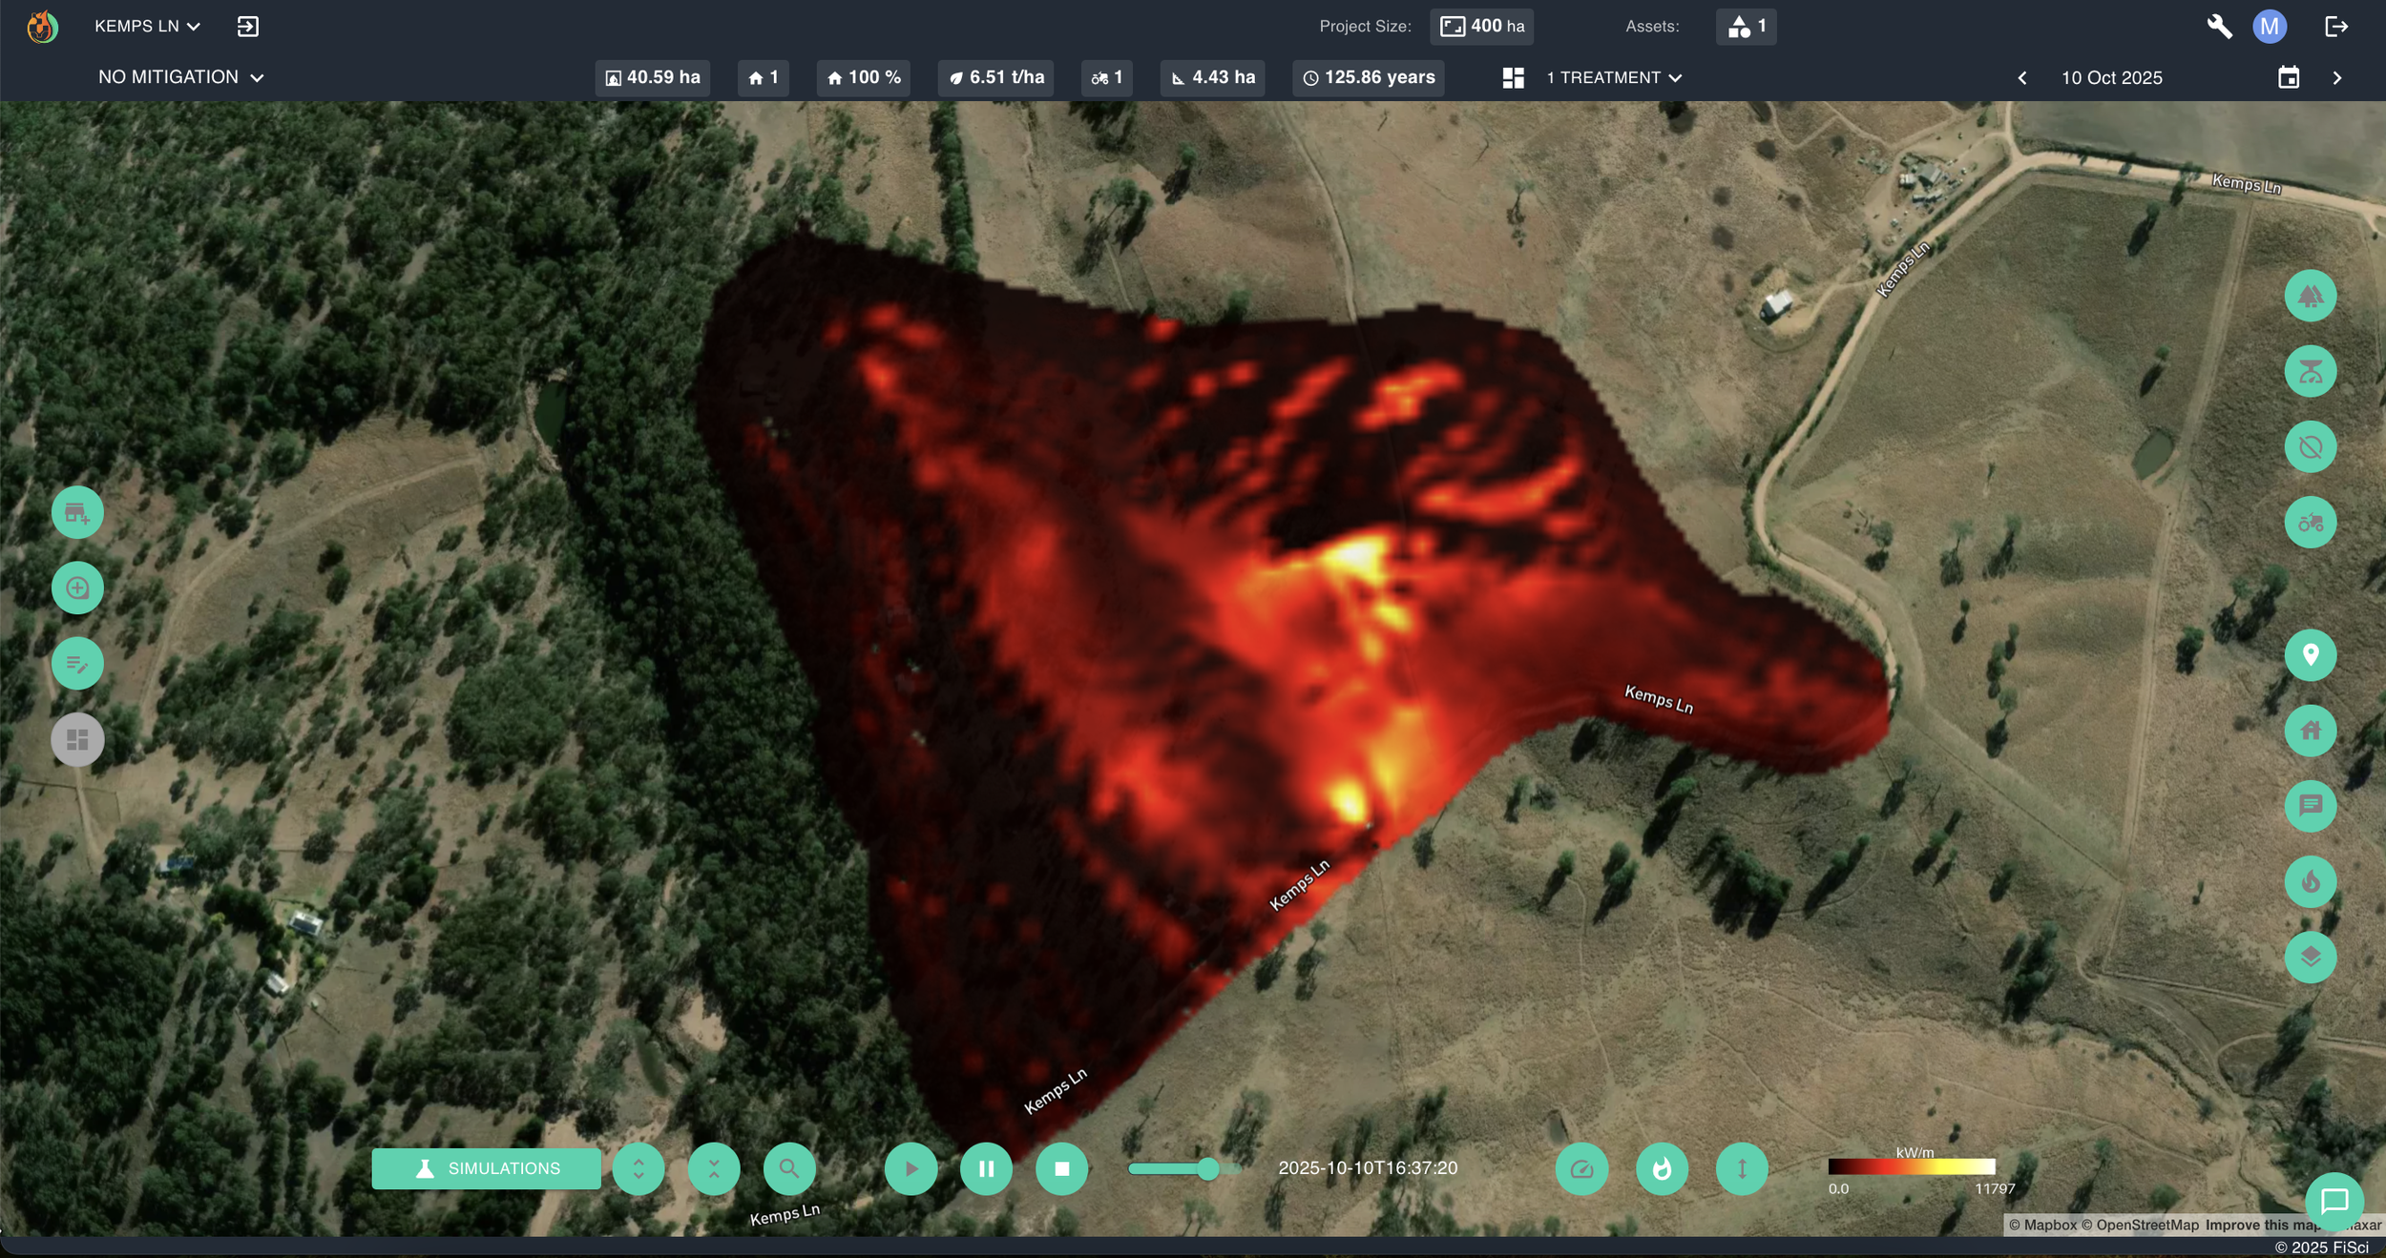This screenshot has width=2386, height=1258.
Task: Open the KEMPS LN project dropdown
Action: point(147,27)
